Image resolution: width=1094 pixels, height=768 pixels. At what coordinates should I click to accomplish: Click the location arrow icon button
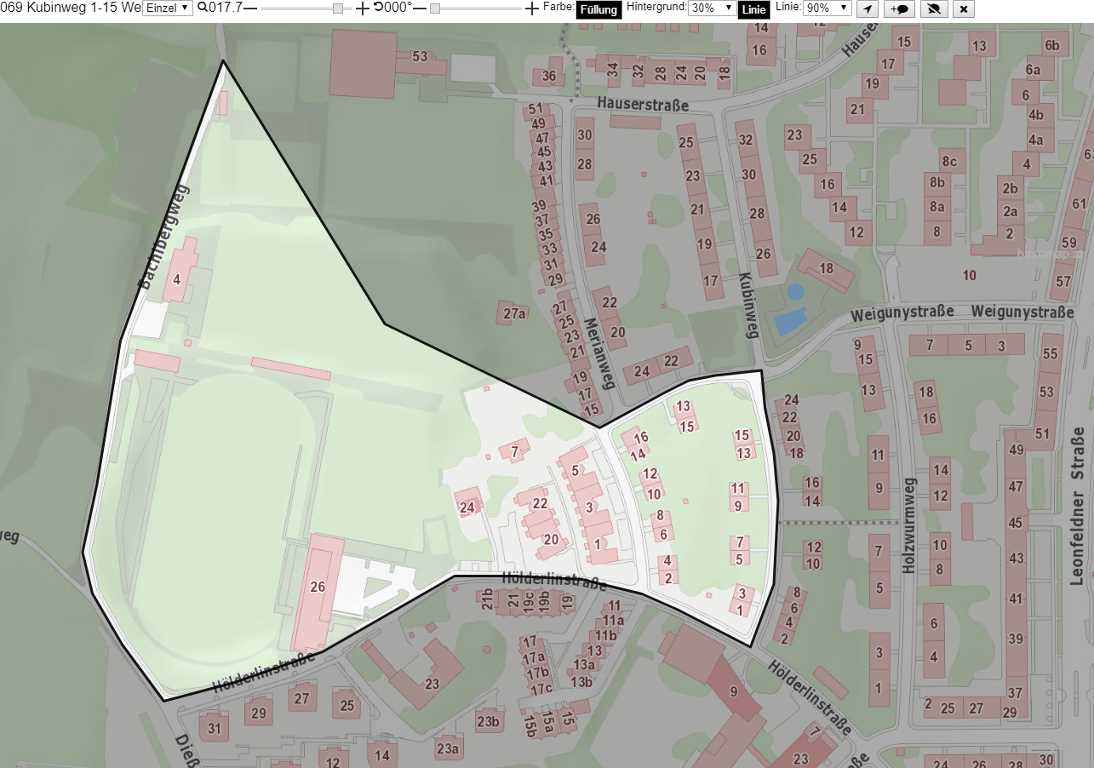(x=866, y=9)
